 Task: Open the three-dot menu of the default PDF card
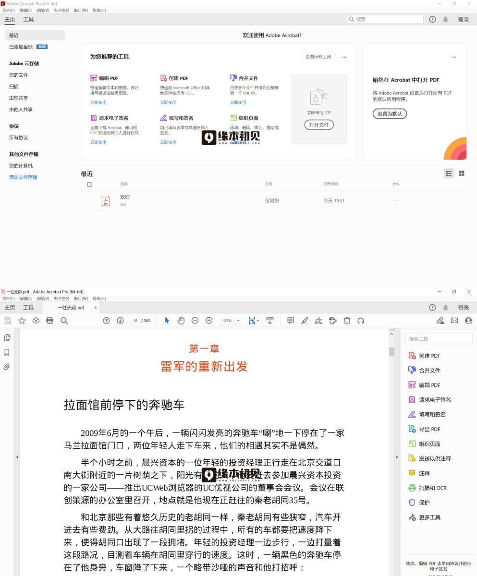pos(454,57)
